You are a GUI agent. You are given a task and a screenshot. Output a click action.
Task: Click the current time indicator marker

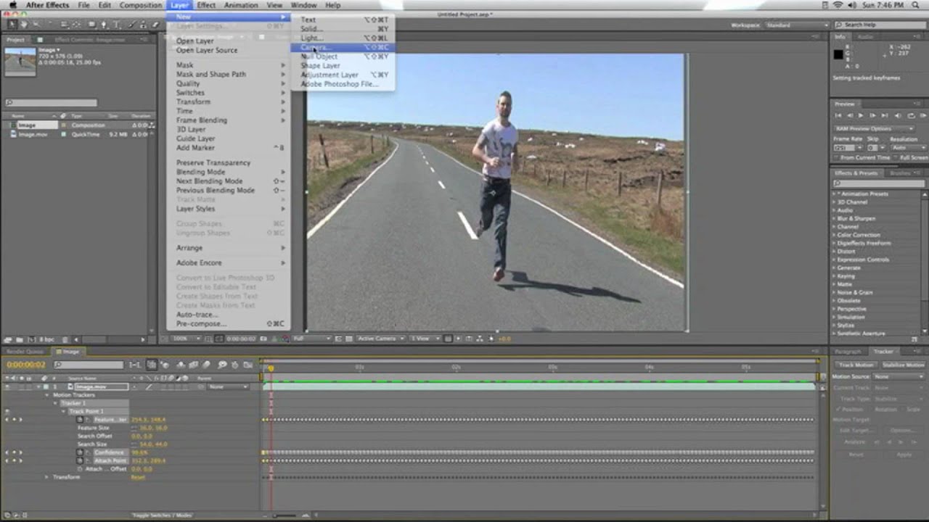(x=270, y=368)
